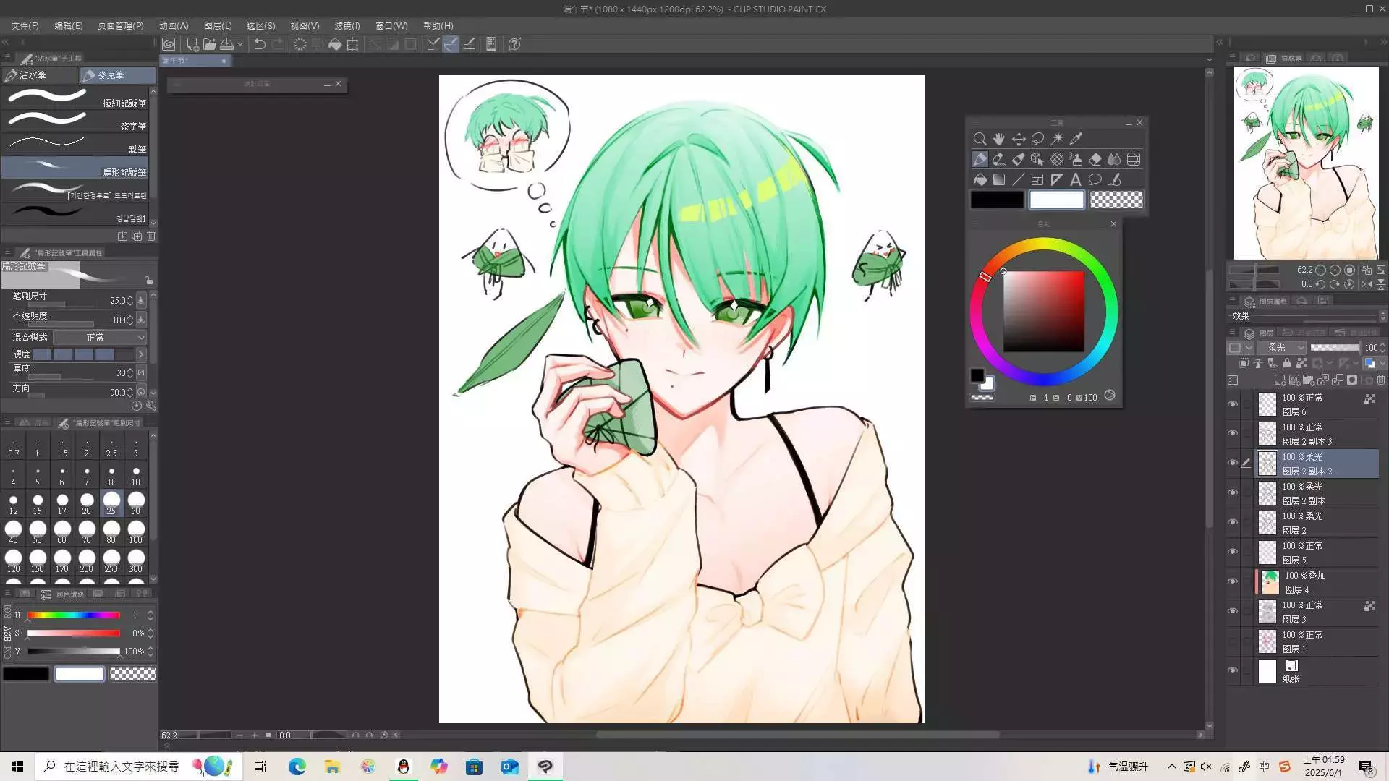Toggle visibility of 图层 4 layer

(x=1233, y=582)
